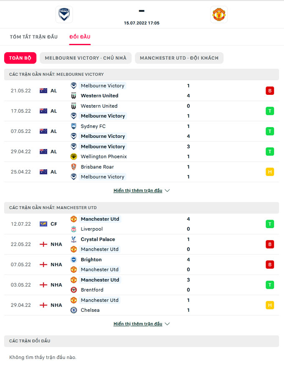Viewport: 284px width, 366px height.
Task: Click the Liverpool club icon in the 12.07.22 match row
Action: pos(74,229)
